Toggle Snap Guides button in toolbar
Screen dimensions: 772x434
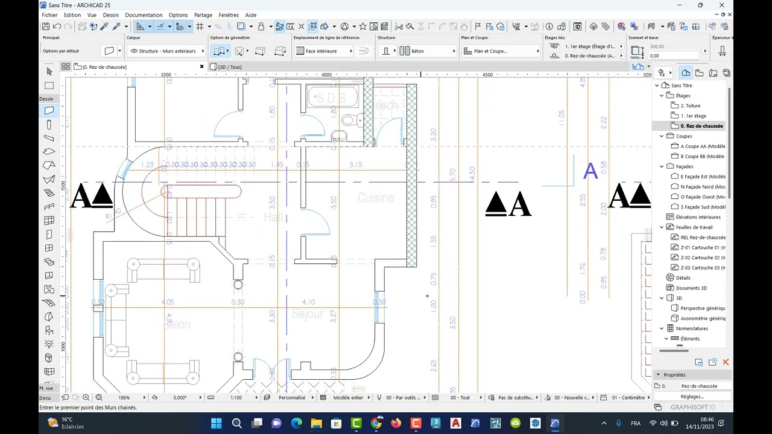tap(160, 27)
